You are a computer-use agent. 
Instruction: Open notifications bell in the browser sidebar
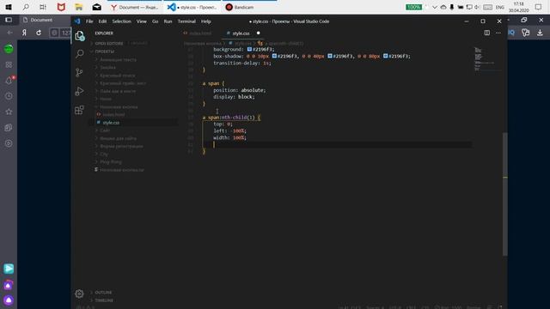[x=9, y=80]
